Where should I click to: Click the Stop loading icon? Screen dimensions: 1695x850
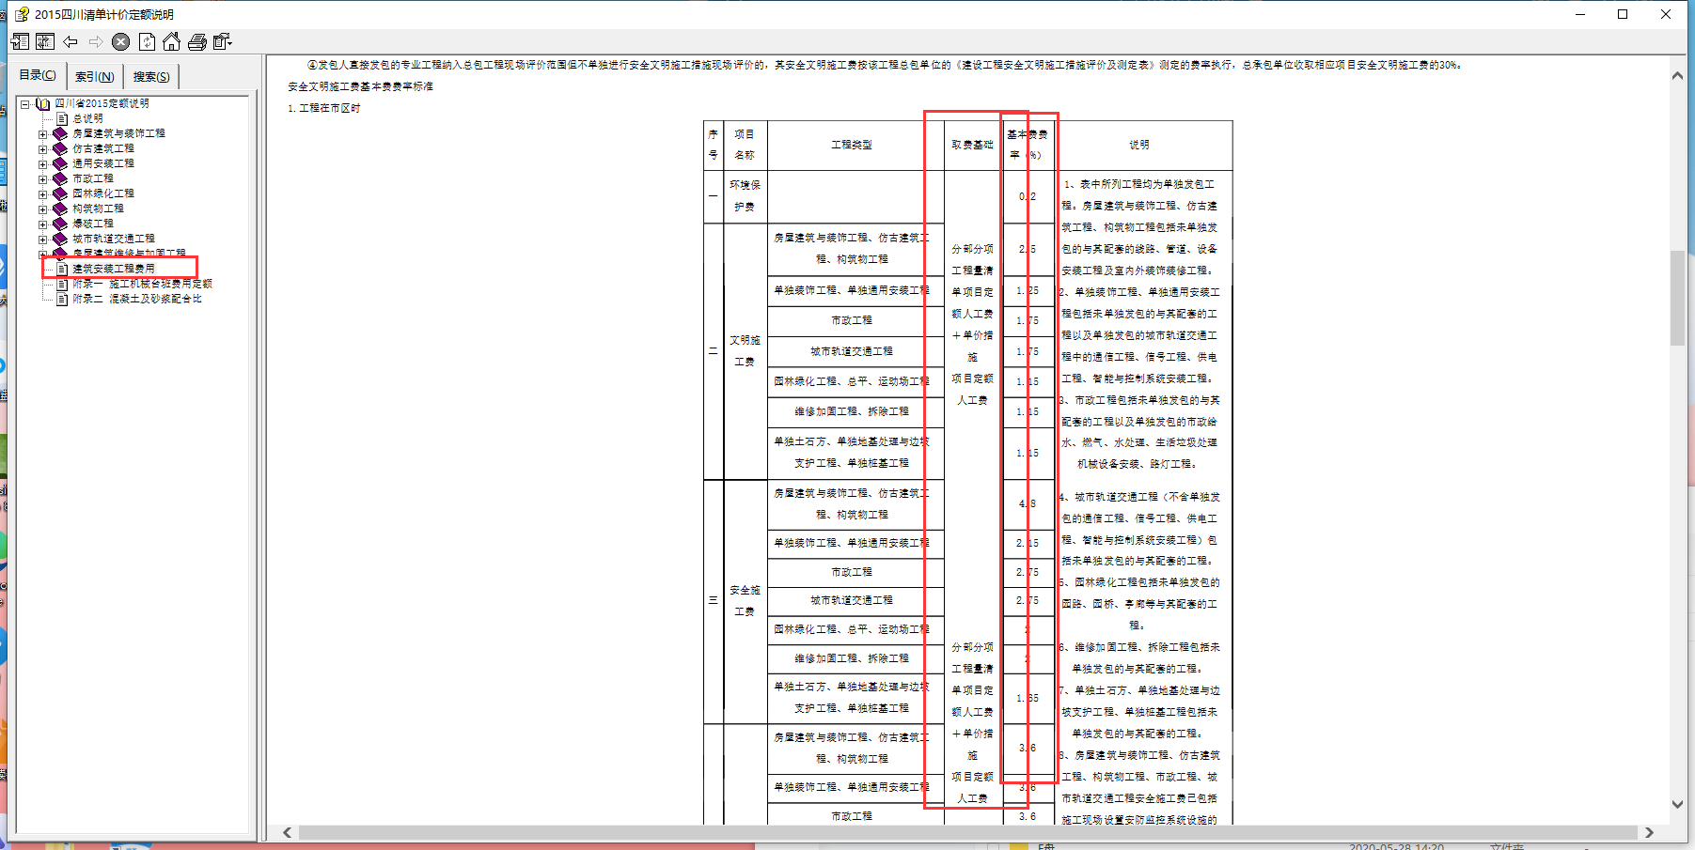pyautogui.click(x=121, y=41)
